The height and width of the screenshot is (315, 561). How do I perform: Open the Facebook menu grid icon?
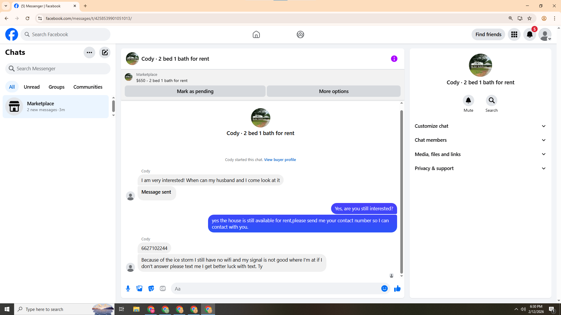tap(514, 34)
